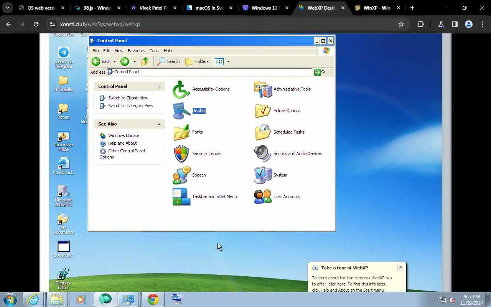Open Google Chrome from the taskbar

pos(153,299)
